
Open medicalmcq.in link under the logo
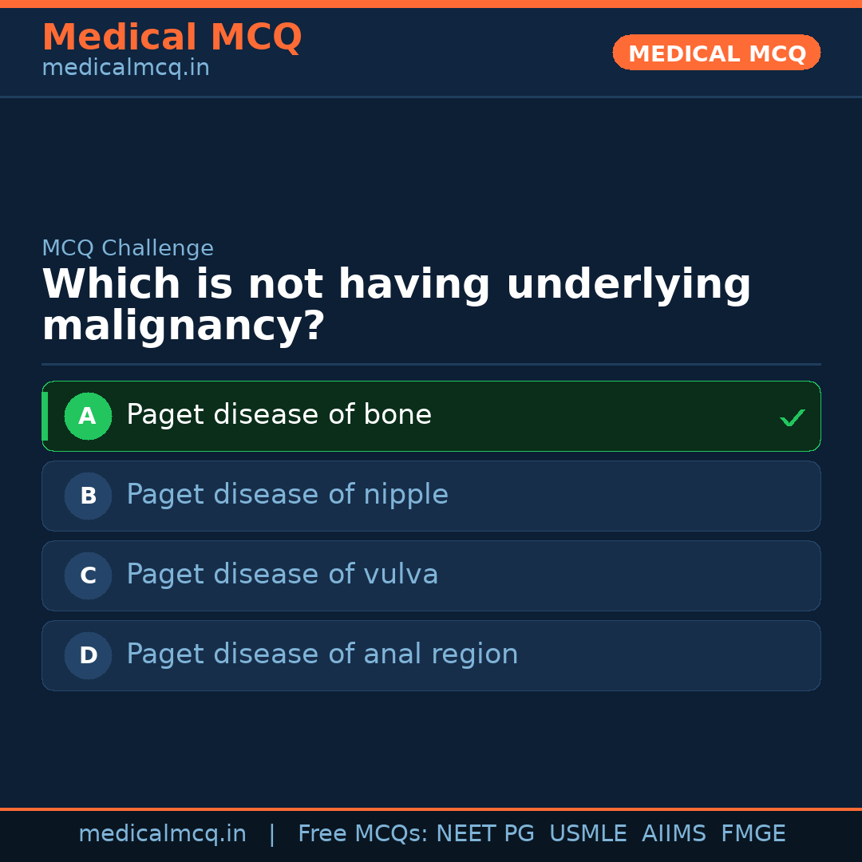[125, 67]
